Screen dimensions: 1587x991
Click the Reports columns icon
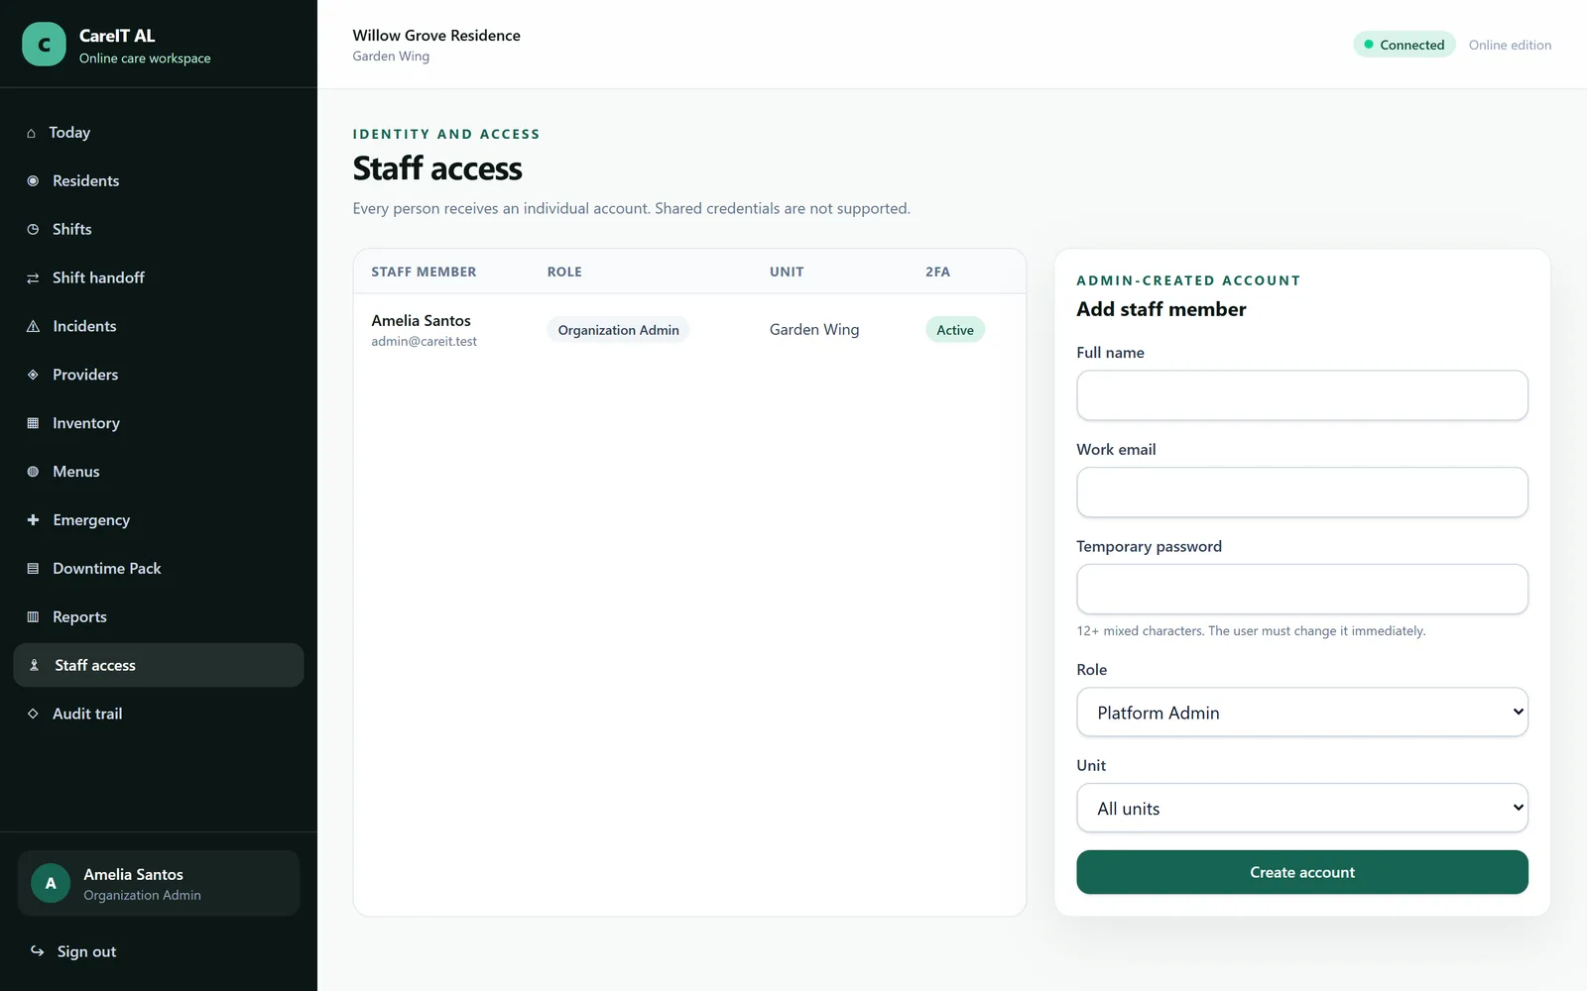pos(33,616)
